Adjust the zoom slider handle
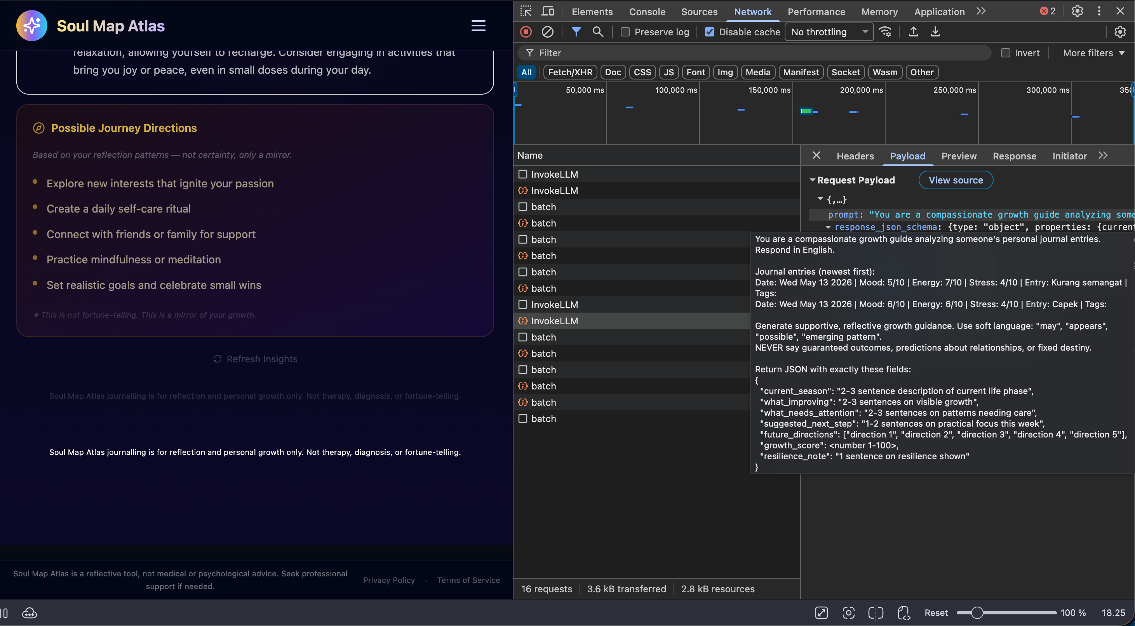Screen dimensions: 1135x626 click(x=977, y=613)
